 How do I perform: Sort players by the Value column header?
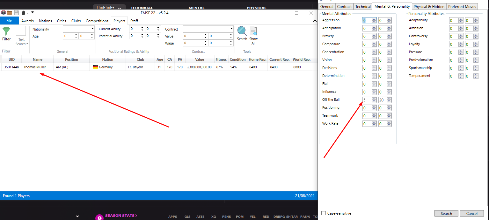[x=200, y=59]
